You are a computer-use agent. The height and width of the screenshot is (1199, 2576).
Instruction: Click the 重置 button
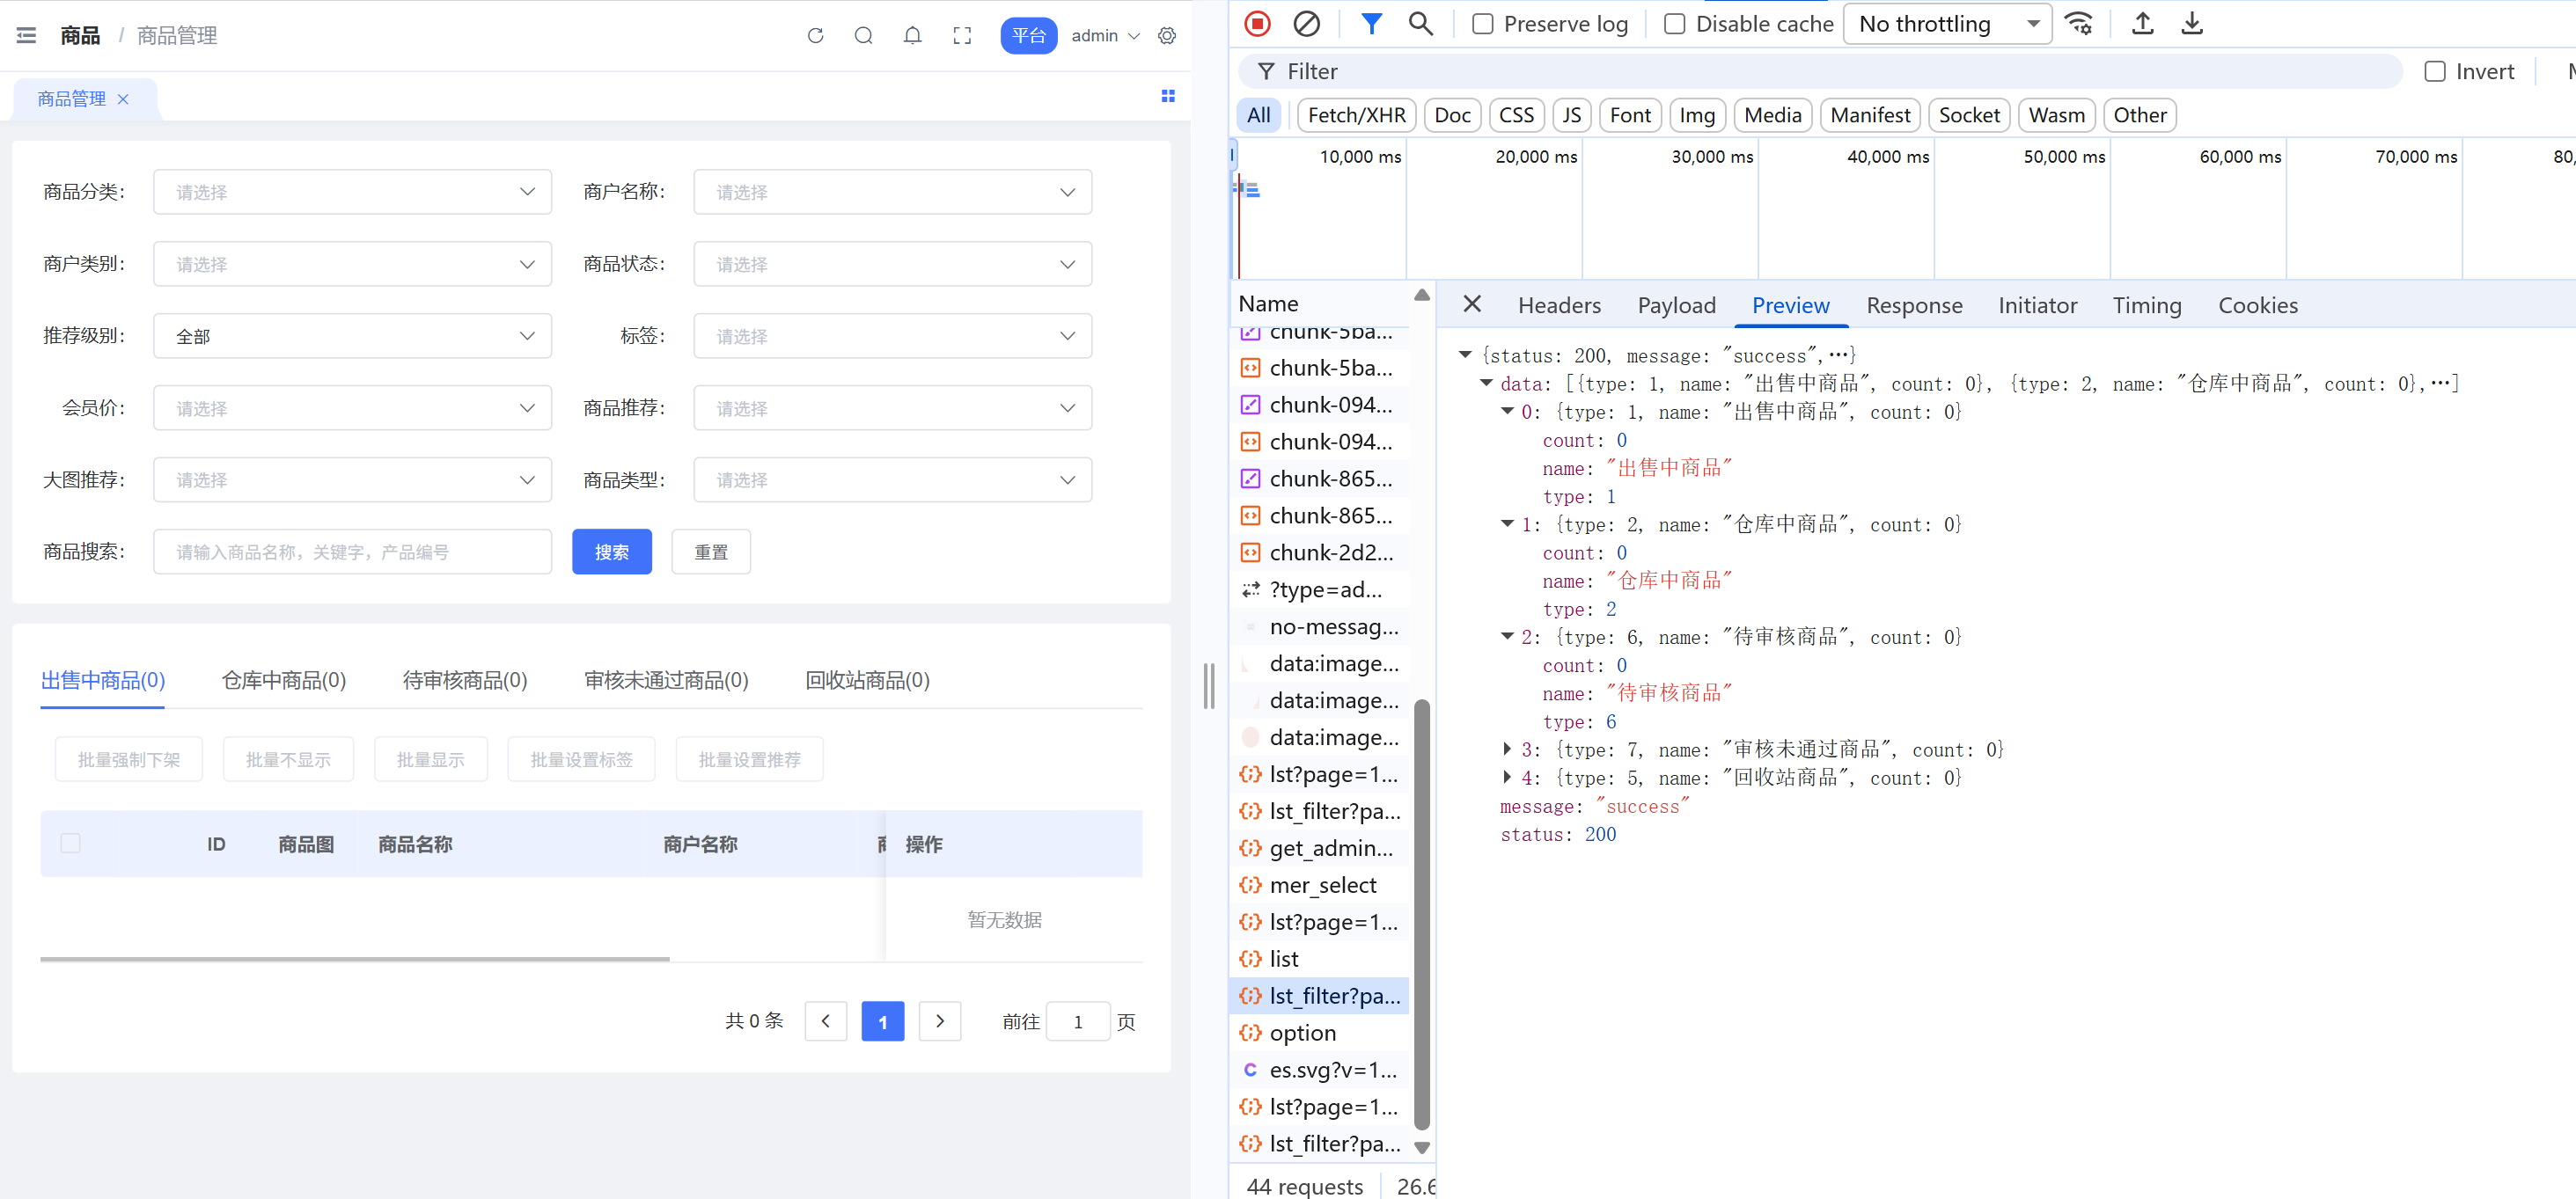710,552
